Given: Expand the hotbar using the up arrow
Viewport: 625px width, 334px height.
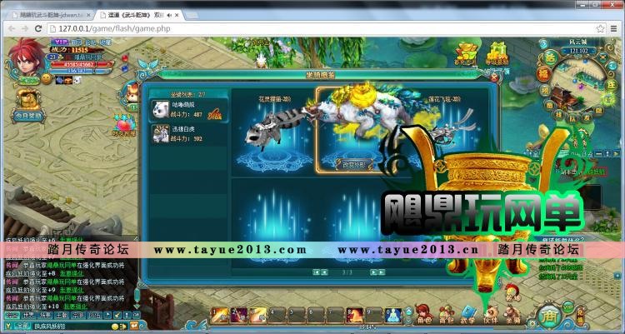Looking at the screenshot, I should pyautogui.click(x=409, y=311).
